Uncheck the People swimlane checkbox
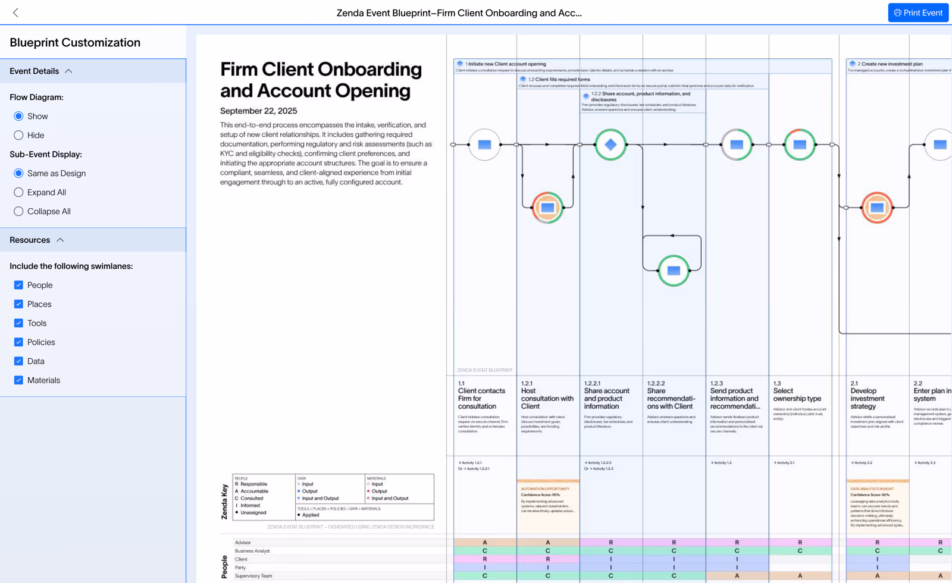This screenshot has height=583, width=952. [x=18, y=285]
